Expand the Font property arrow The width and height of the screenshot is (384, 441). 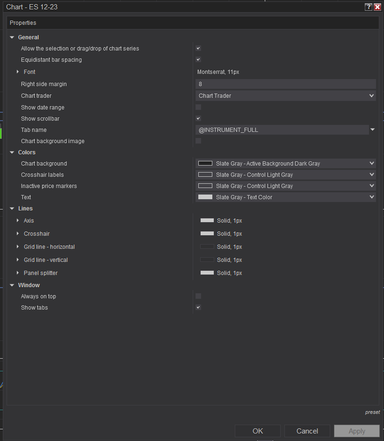click(18, 72)
